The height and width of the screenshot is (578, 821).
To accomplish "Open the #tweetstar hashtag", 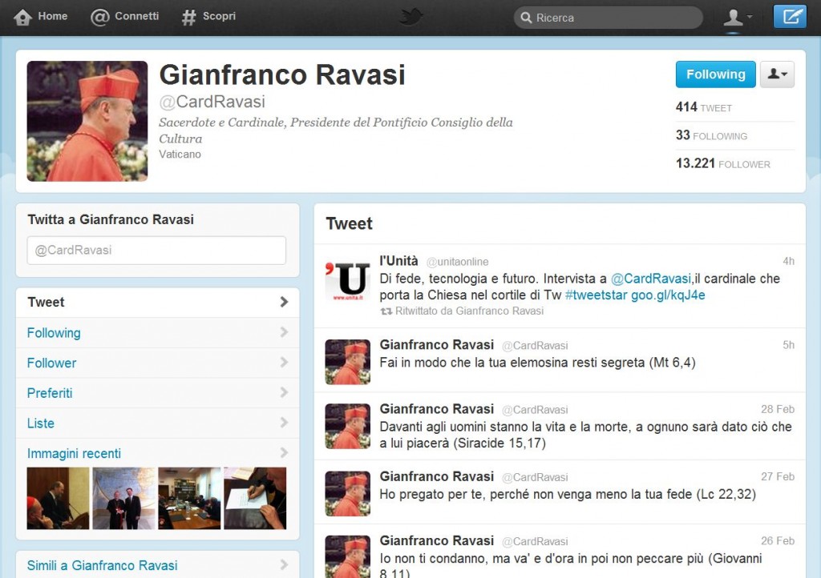I will point(596,295).
